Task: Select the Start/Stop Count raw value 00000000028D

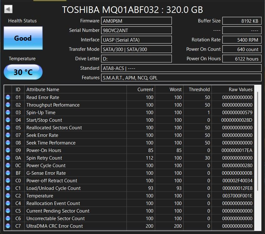Action: 237,120
